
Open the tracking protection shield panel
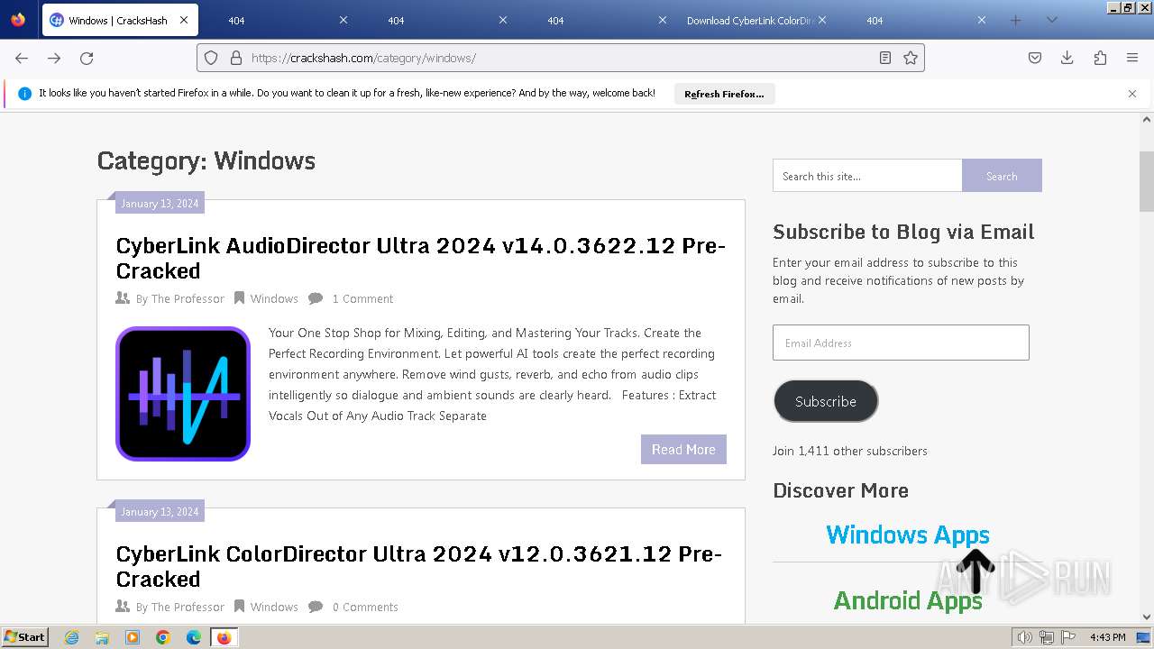211,58
